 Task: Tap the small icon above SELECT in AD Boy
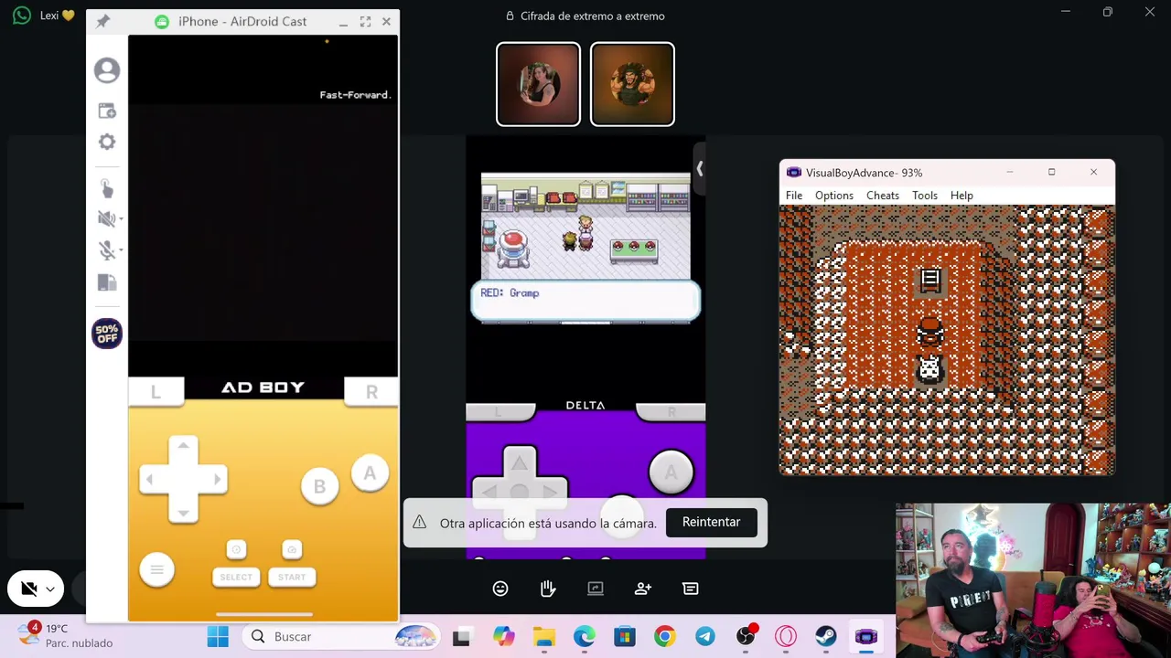pos(236,549)
